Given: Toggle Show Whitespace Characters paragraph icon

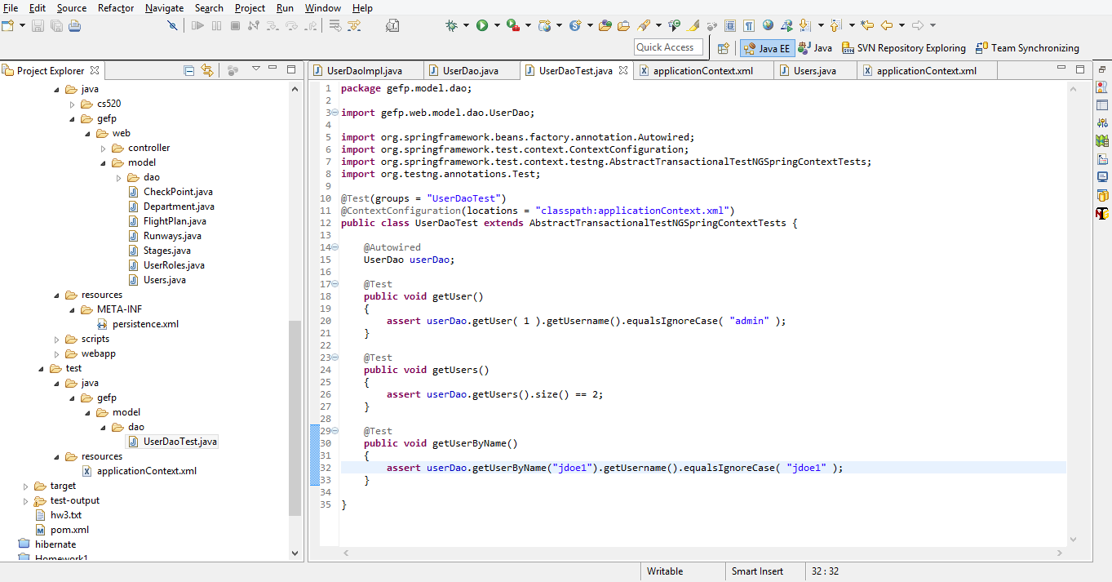Looking at the screenshot, I should pyautogui.click(x=749, y=26).
